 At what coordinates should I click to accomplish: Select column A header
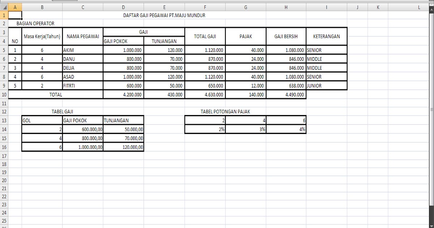(x=15, y=7)
